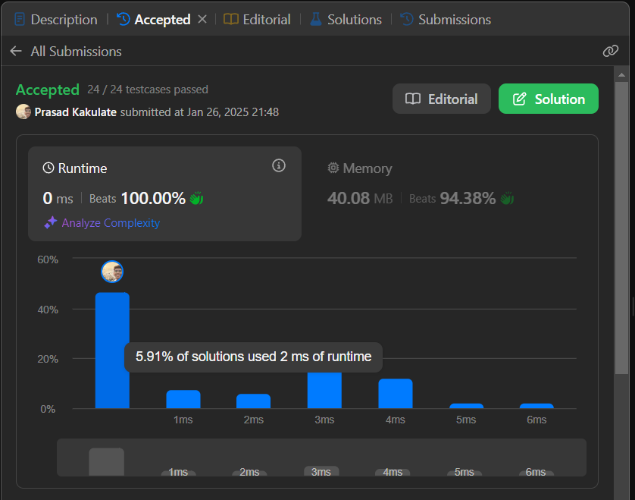Click the 1ms runtime bar
The height and width of the screenshot is (500, 635).
[183, 399]
